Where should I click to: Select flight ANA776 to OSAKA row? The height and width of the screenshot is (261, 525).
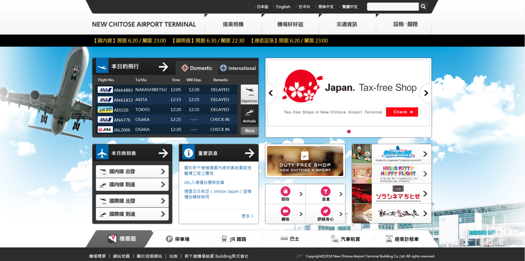point(167,119)
